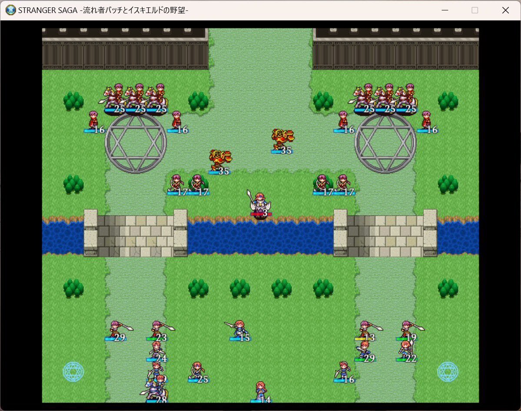
Task: Select the right archer of the left HP 17 pair
Action: tap(198, 184)
